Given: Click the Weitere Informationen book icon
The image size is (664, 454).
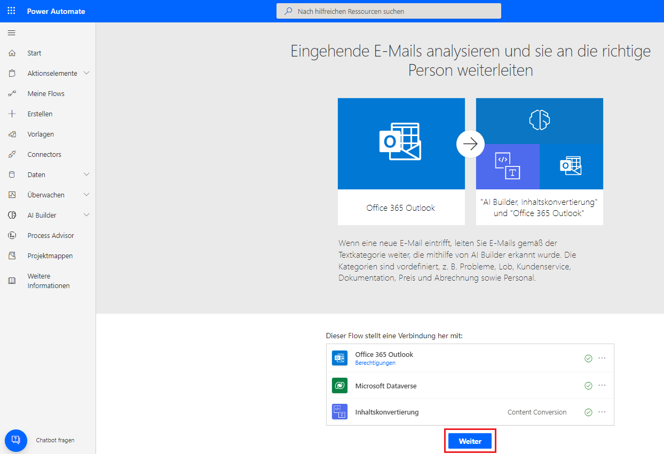Looking at the screenshot, I should [x=12, y=281].
